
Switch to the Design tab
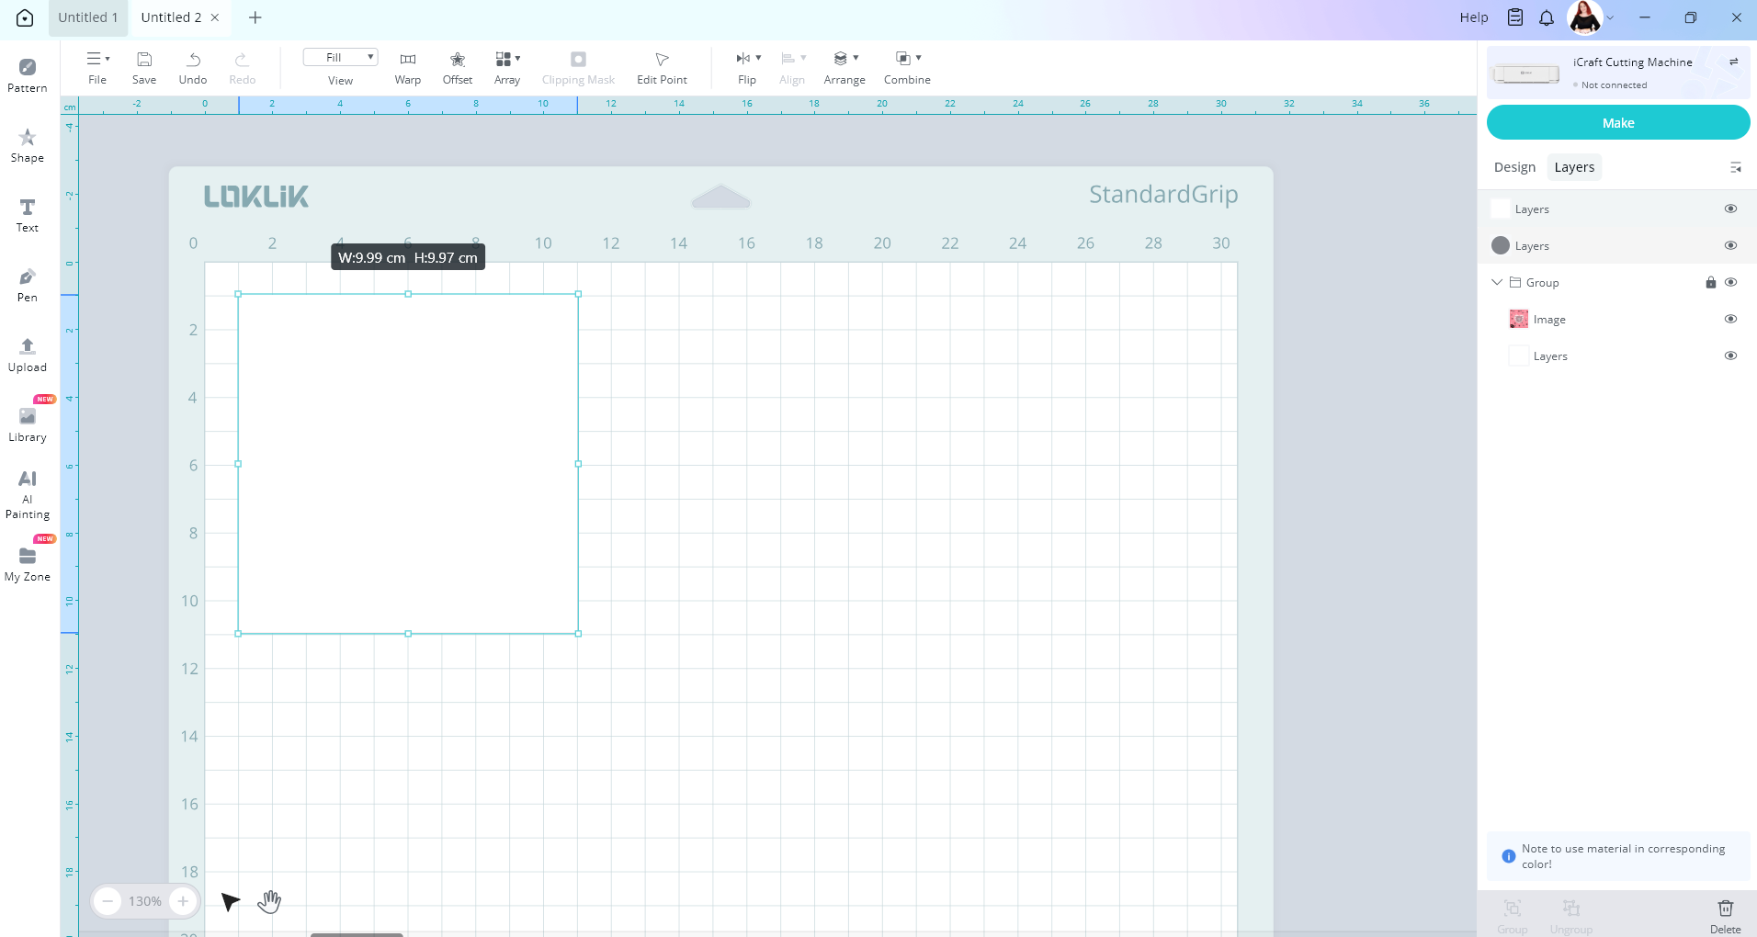[x=1514, y=167]
